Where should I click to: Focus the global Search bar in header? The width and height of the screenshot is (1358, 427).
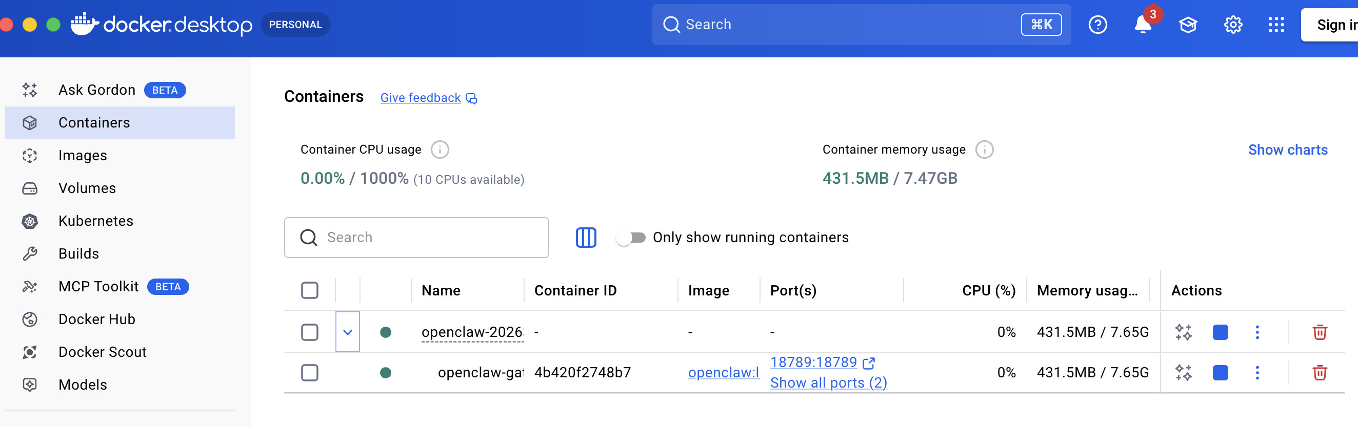click(x=861, y=25)
